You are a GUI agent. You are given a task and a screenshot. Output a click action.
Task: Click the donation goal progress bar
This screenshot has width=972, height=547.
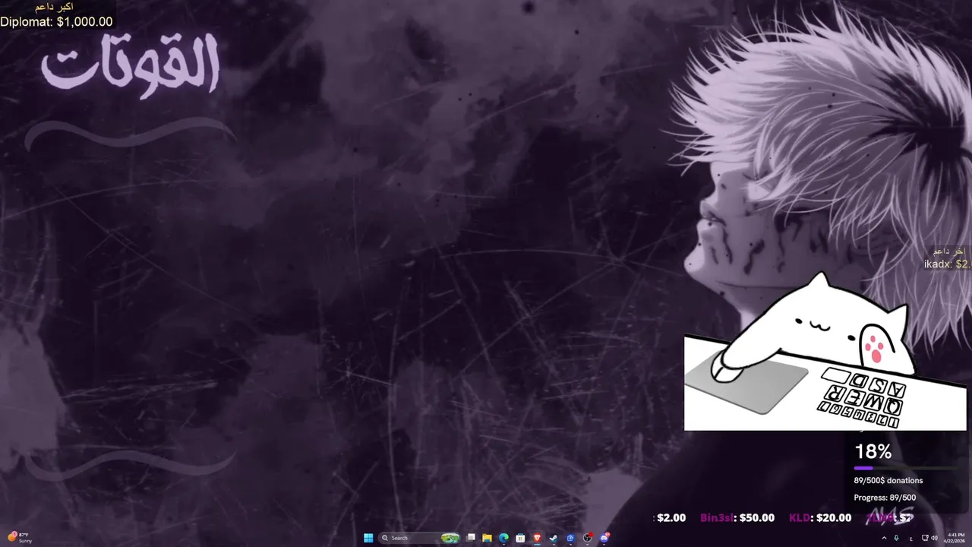click(x=905, y=468)
